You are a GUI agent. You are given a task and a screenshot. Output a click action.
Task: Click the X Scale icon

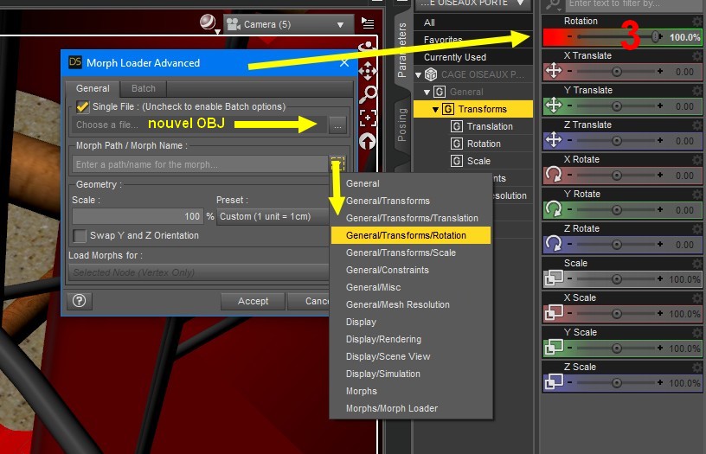pyautogui.click(x=554, y=313)
